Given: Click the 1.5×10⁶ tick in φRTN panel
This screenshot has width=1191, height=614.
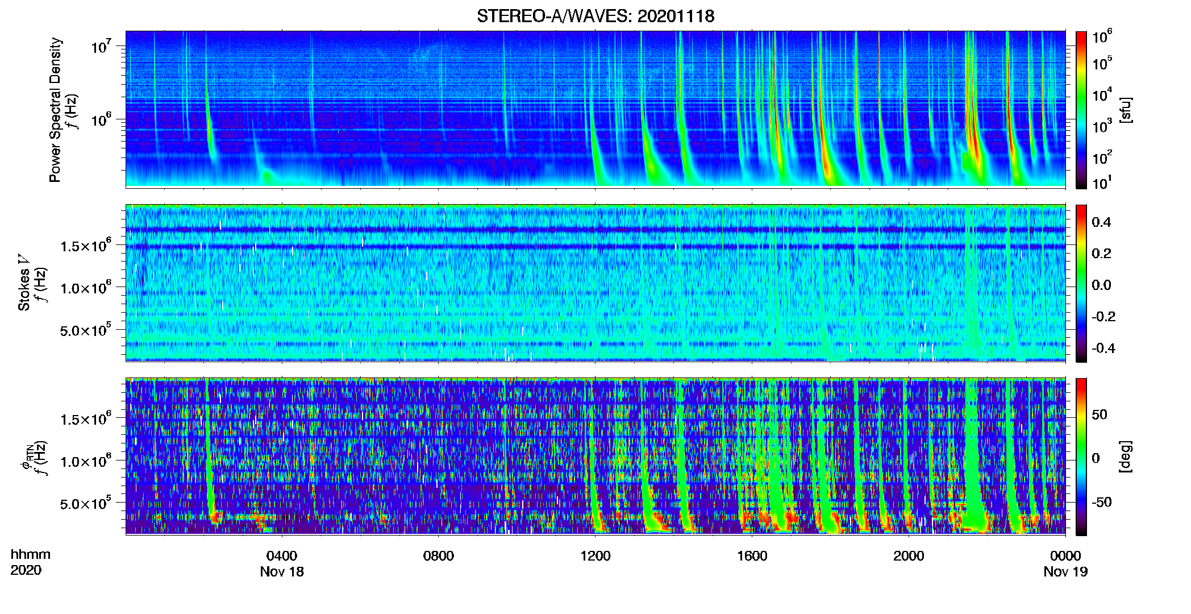Looking at the screenshot, I should point(86,418).
